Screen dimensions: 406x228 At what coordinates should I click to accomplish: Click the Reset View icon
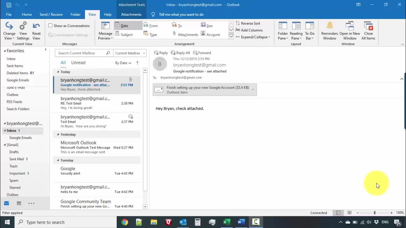tap(36, 26)
